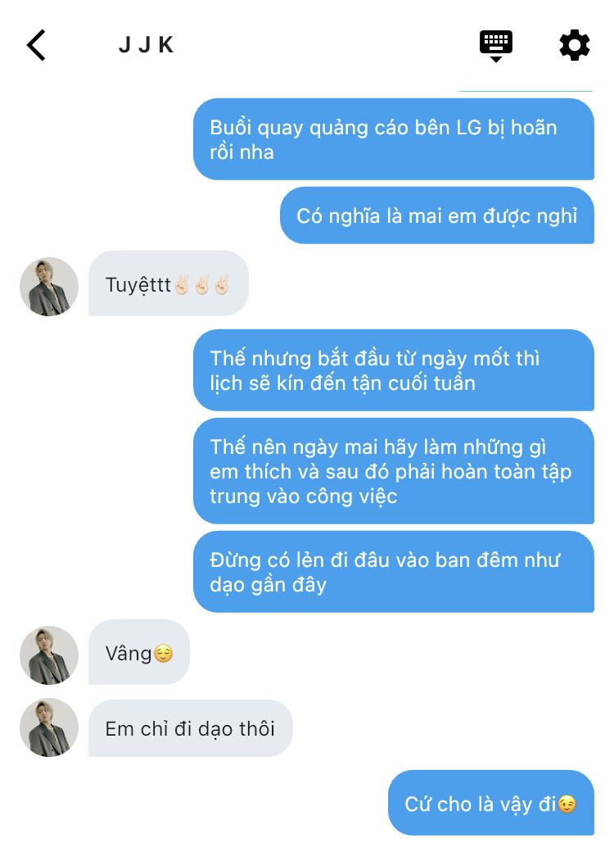Select the "Em chỉ đi dạo thôi" bubble
This screenshot has height=843, width=614.
point(191,728)
